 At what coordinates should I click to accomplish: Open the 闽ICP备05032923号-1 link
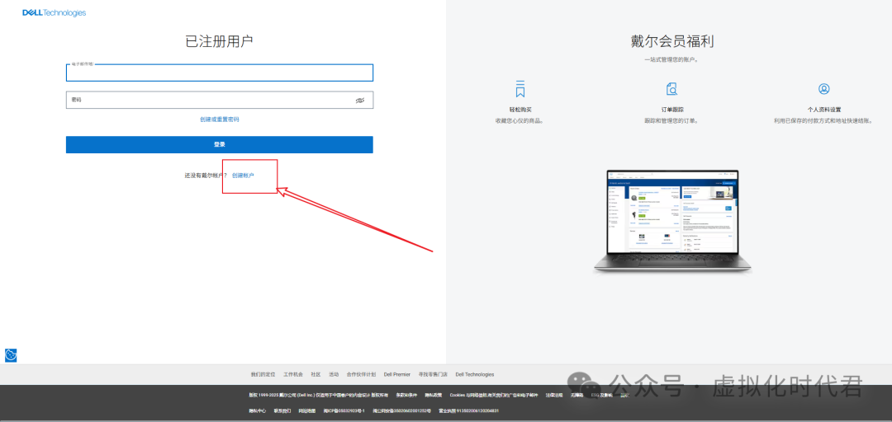344,410
